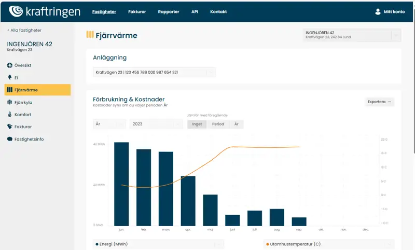Open Mitt konto user icon
The image size is (415, 250).
378,11
